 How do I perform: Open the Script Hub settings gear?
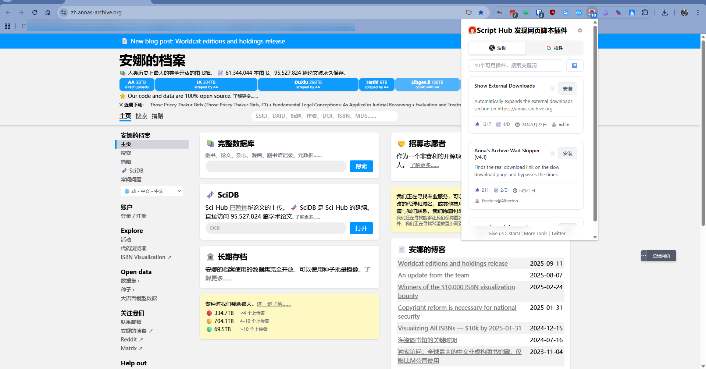580,31
